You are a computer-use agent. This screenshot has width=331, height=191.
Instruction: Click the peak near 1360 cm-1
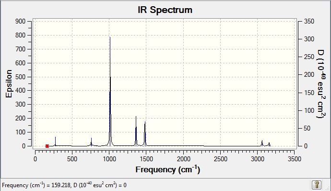[136, 131]
